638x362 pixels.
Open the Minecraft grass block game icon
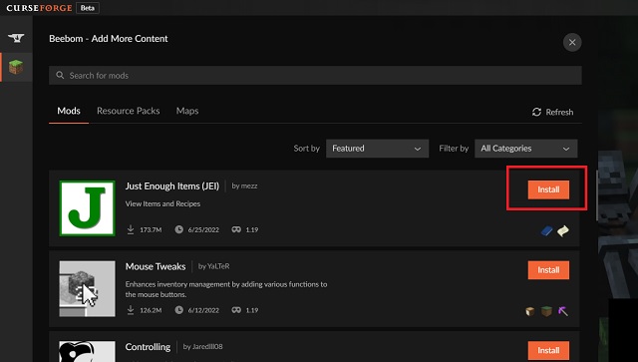[x=16, y=67]
